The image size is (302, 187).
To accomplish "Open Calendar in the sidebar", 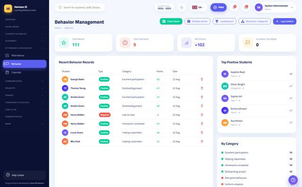I will [25, 72].
